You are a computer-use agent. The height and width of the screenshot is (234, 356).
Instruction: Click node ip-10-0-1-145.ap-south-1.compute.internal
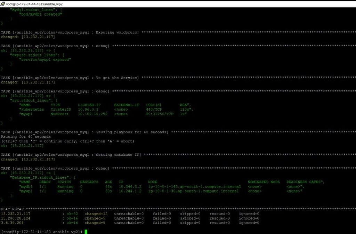[195, 187]
